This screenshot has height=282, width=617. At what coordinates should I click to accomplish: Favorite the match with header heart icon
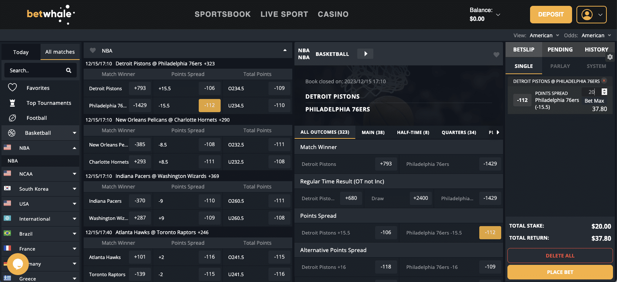[496, 54]
